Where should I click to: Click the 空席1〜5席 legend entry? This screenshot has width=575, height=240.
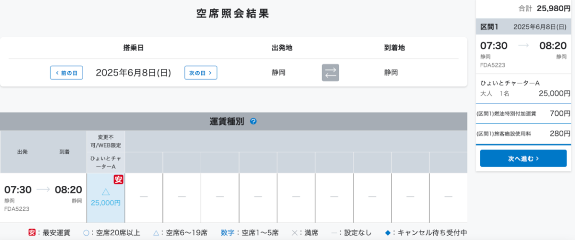coord(250,233)
